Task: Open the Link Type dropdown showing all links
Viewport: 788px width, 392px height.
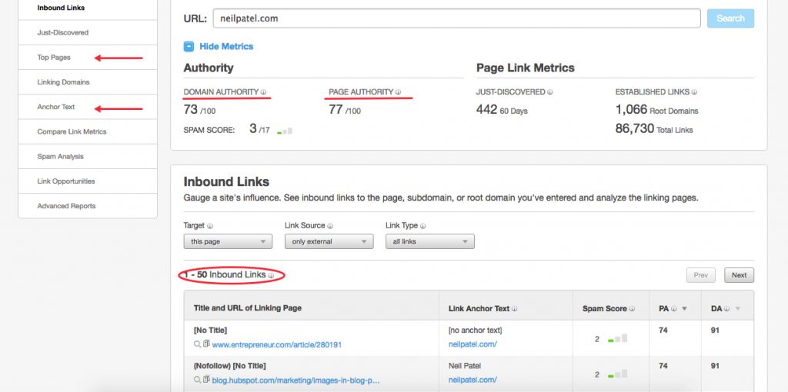Action: point(429,241)
